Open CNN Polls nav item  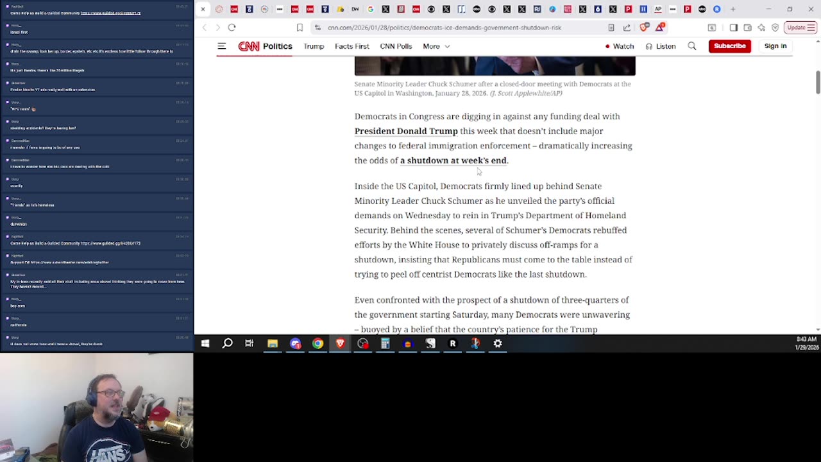tap(396, 46)
